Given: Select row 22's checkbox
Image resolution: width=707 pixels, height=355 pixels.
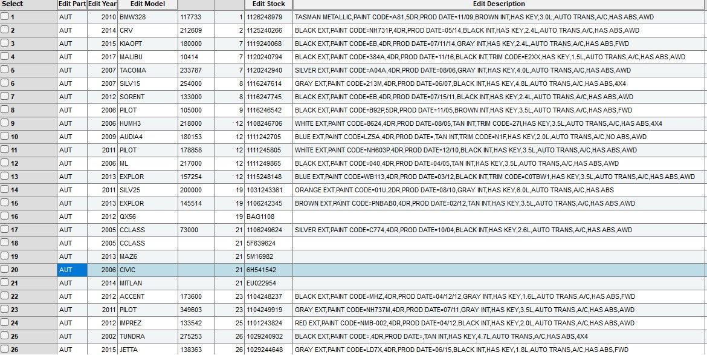Looking at the screenshot, I should pos(4,296).
